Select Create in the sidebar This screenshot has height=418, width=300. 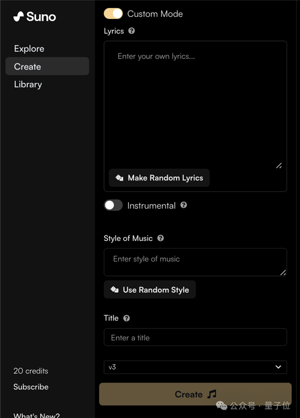(x=27, y=66)
